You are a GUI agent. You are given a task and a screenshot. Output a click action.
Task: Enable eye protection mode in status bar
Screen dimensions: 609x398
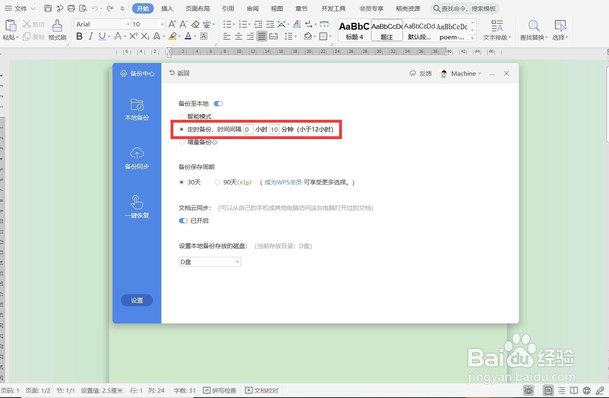[528, 390]
